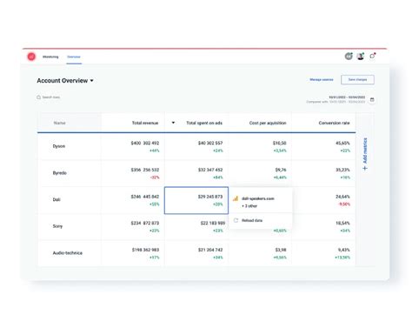
Task: Click Sony ad spend $22 183 989
Action: tap(213, 223)
